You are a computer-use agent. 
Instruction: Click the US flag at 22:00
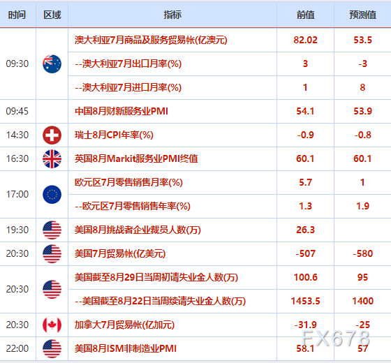[52, 348]
